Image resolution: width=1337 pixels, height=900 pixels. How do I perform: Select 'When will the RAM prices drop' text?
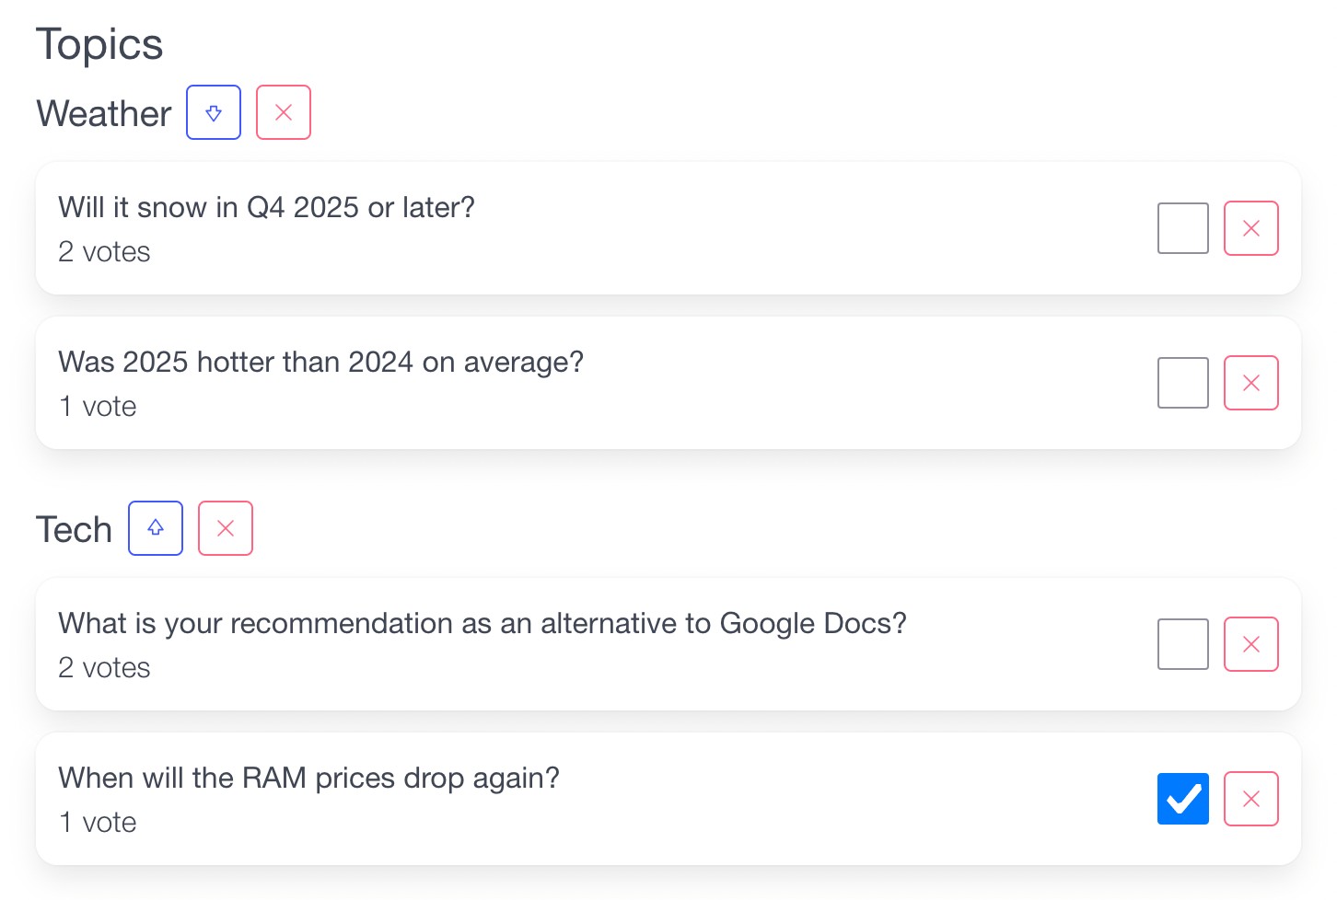pyautogui.click(x=308, y=778)
